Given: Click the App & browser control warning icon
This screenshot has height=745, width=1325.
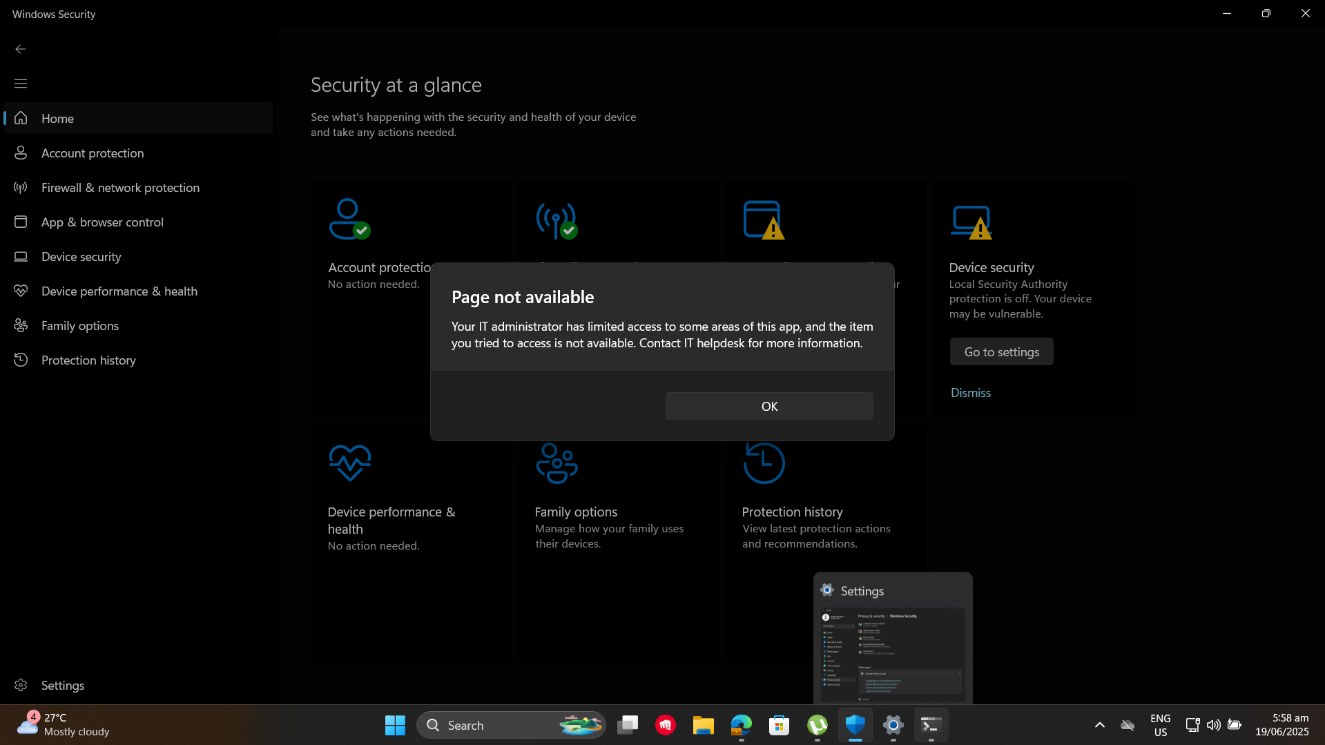Looking at the screenshot, I should [764, 220].
